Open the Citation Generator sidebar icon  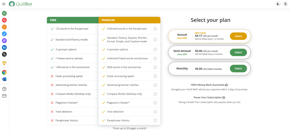[4, 47]
